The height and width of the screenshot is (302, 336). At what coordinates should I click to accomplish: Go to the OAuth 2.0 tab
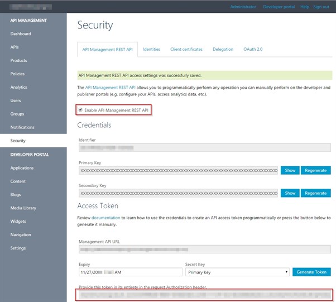[253, 49]
